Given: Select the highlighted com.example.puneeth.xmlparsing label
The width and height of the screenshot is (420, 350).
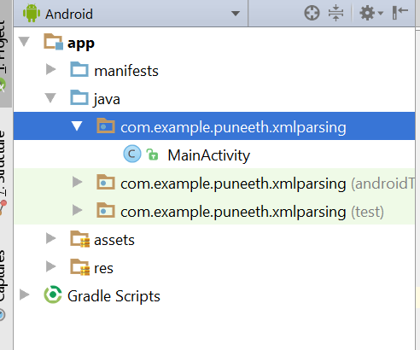Looking at the screenshot, I should [x=233, y=127].
